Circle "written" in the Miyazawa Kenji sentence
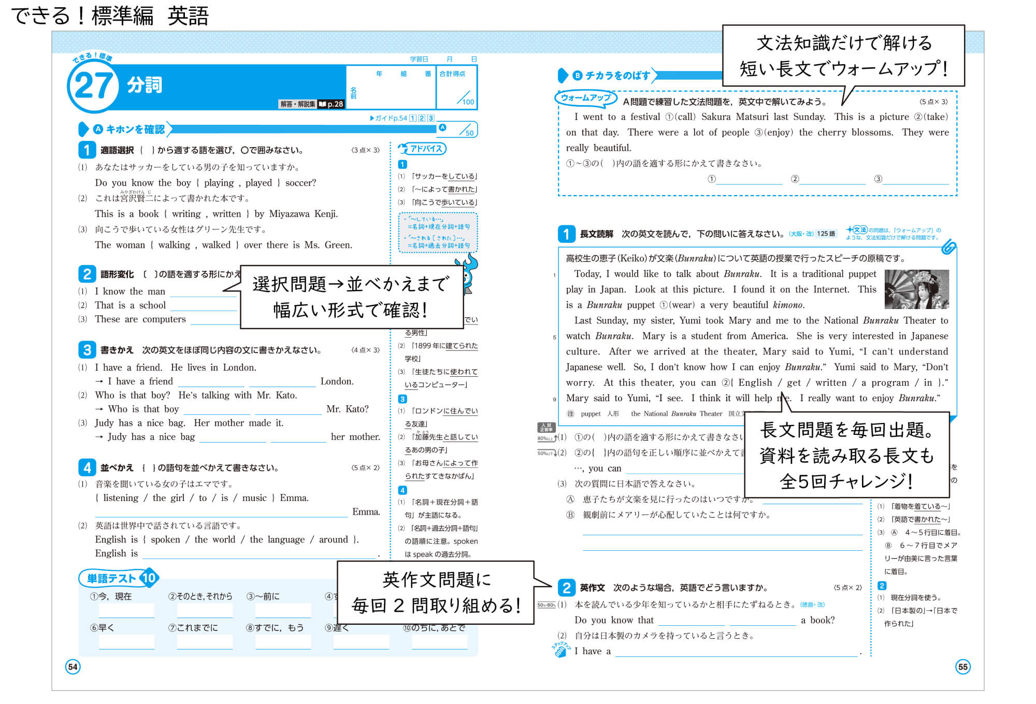The image size is (1036, 704). click(x=226, y=214)
